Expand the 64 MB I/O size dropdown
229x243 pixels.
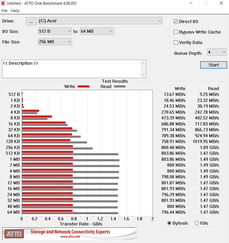(x=97, y=31)
